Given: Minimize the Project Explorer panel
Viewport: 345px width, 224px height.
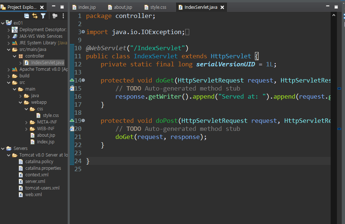Looking at the screenshot, I should pyautogui.click(x=54, y=6).
